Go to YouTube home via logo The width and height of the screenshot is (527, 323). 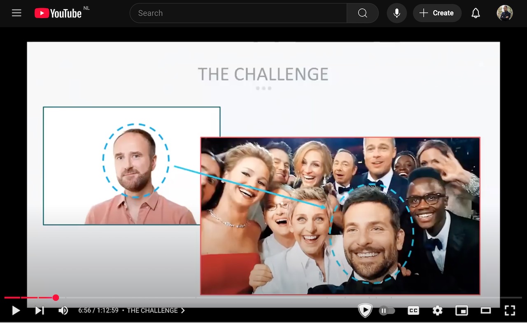click(x=58, y=13)
